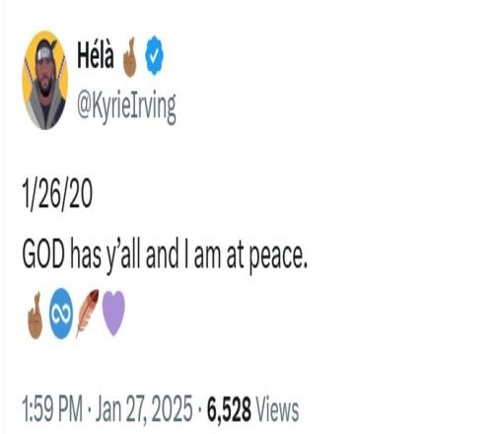Click the Jan 27, 2025 date
Viewport: 493px width, 434px height.
point(144,408)
